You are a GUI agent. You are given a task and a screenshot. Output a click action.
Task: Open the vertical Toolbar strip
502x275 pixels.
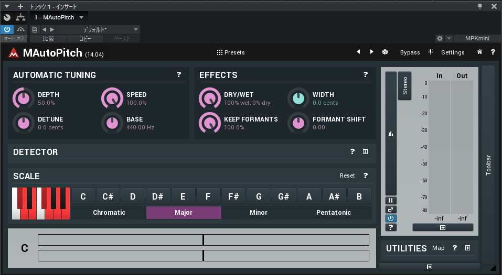[488, 164]
